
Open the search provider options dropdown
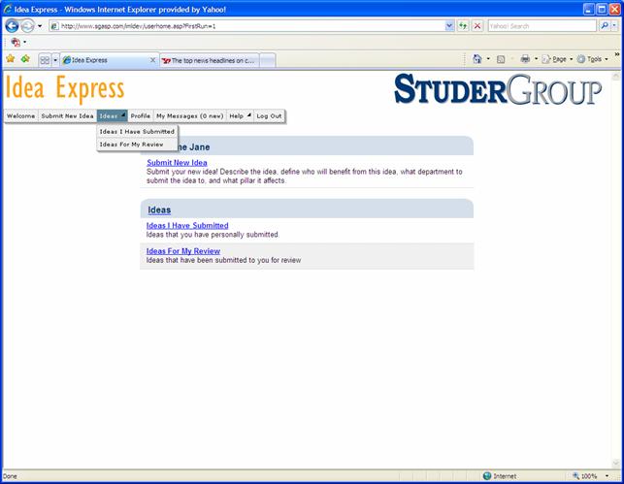point(614,26)
